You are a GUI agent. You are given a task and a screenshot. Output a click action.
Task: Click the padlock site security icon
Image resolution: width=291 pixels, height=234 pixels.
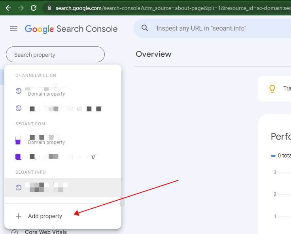[x=49, y=8]
